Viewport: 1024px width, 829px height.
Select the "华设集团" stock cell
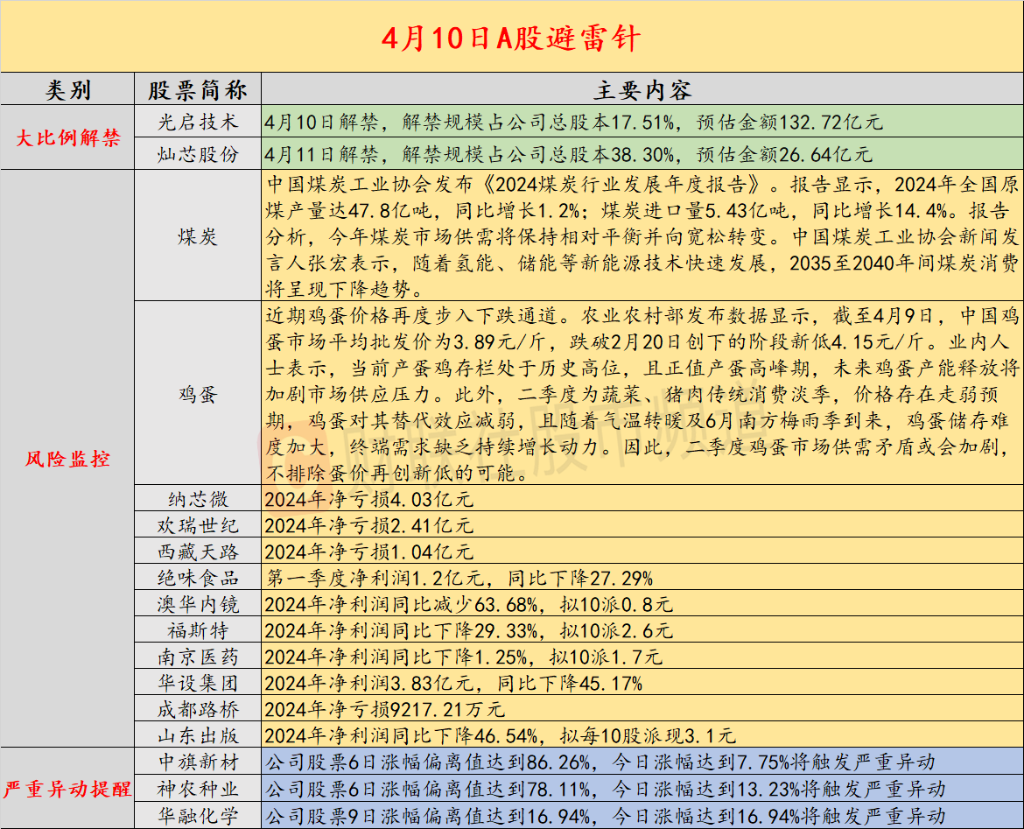pyautogui.click(x=198, y=683)
